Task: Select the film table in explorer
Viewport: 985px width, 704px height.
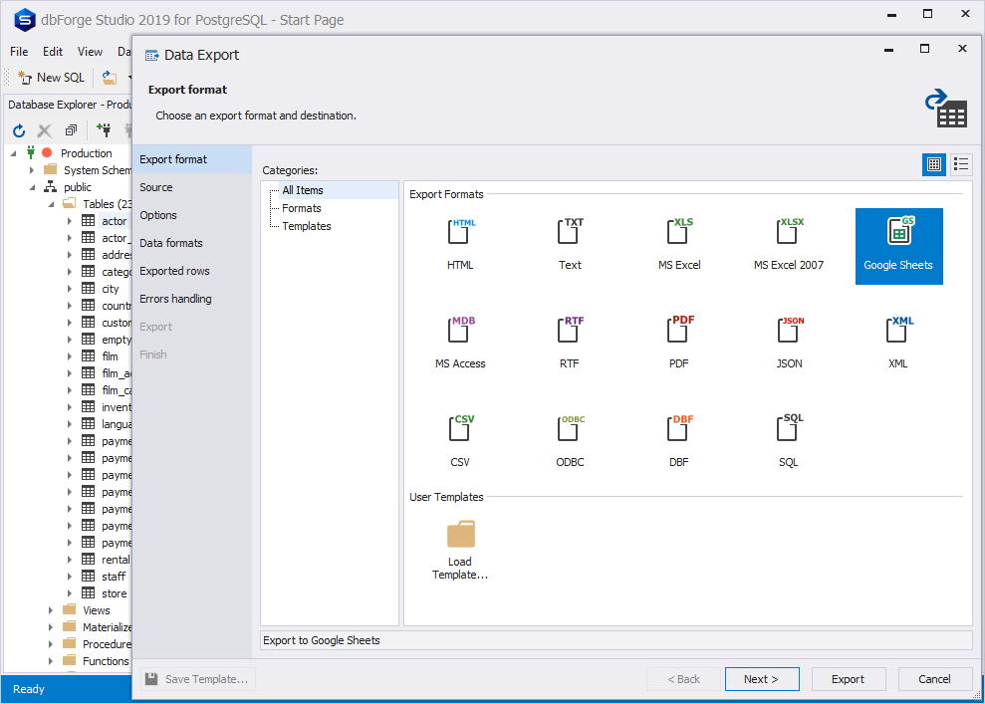Action: 110,356
